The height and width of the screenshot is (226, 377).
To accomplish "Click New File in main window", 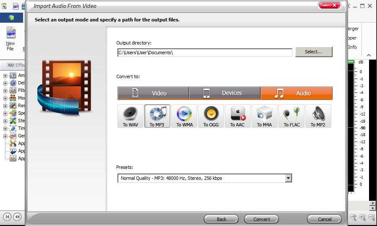I will click(10, 39).
